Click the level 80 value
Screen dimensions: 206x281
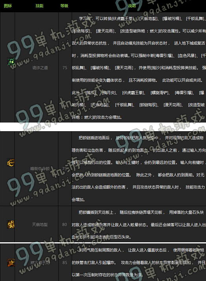click(65, 224)
